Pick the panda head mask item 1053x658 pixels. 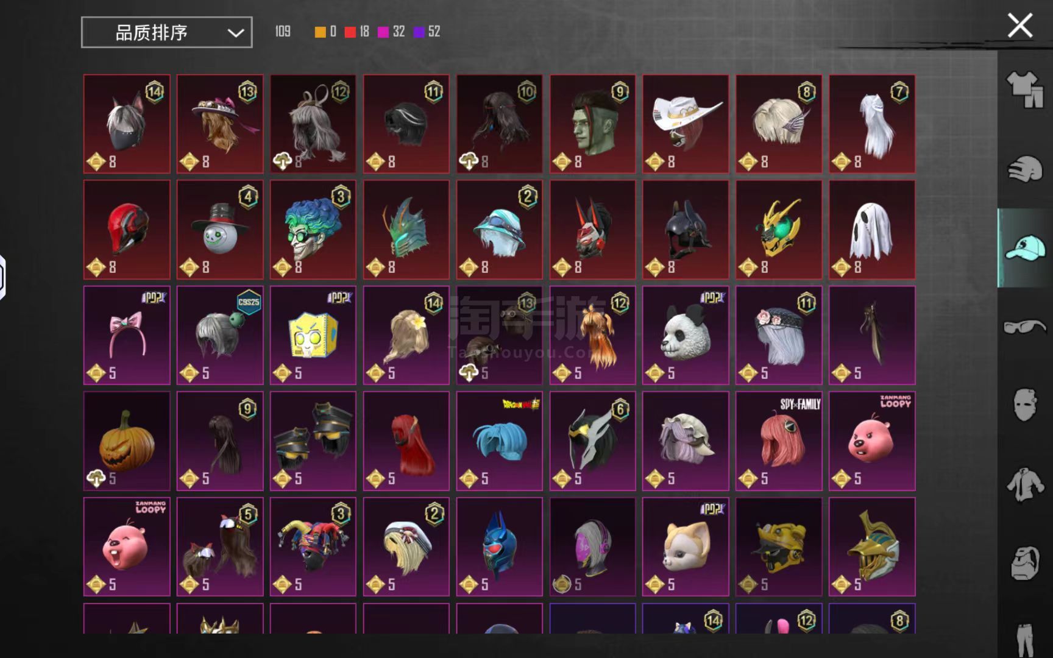686,336
